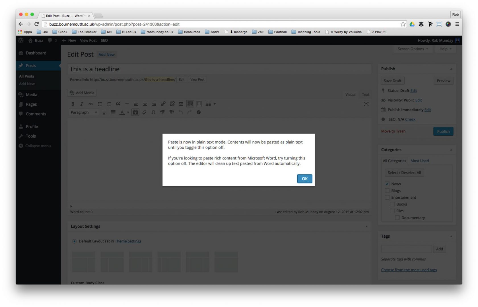Move this post to Trash

point(393,131)
